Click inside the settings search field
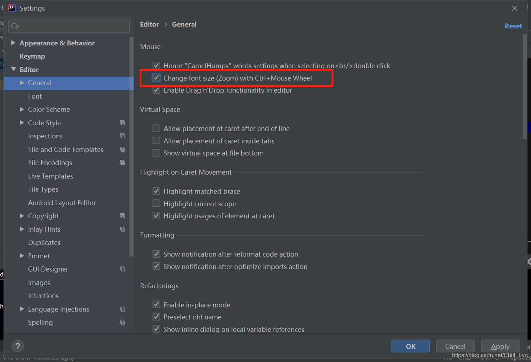The image size is (531, 362). tap(69, 26)
